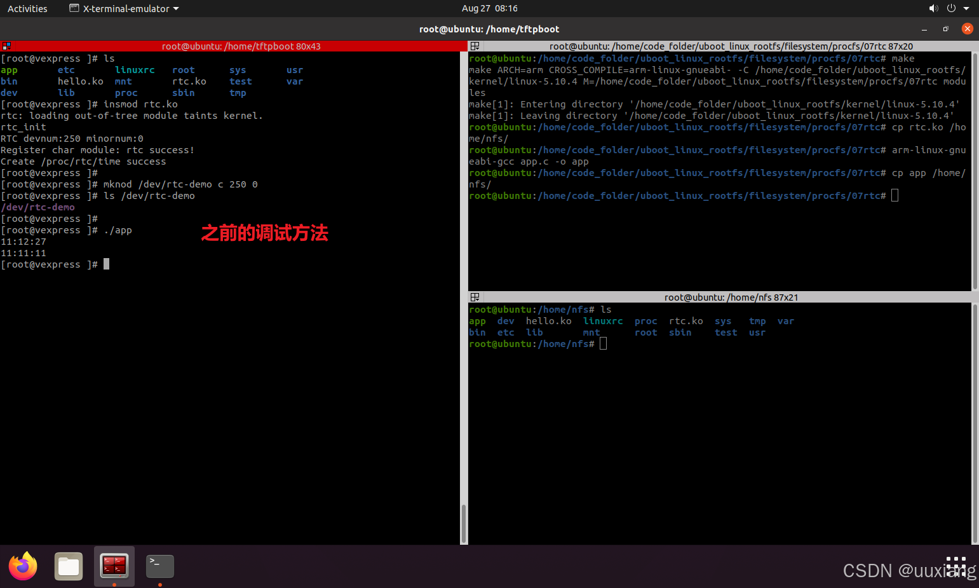979x588 pixels.
Task: Open the power icon in the top bar
Action: pos(951,8)
